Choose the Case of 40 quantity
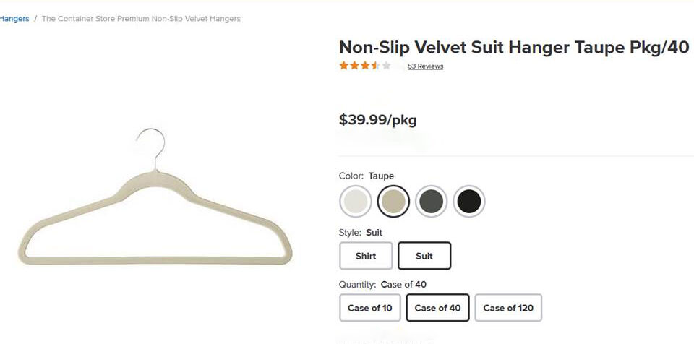The image size is (694, 344). [438, 308]
